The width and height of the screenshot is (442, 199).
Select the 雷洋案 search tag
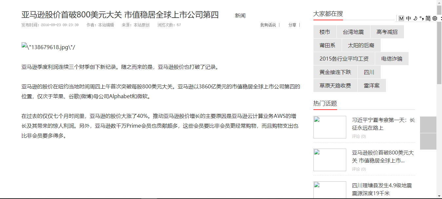[372, 85]
